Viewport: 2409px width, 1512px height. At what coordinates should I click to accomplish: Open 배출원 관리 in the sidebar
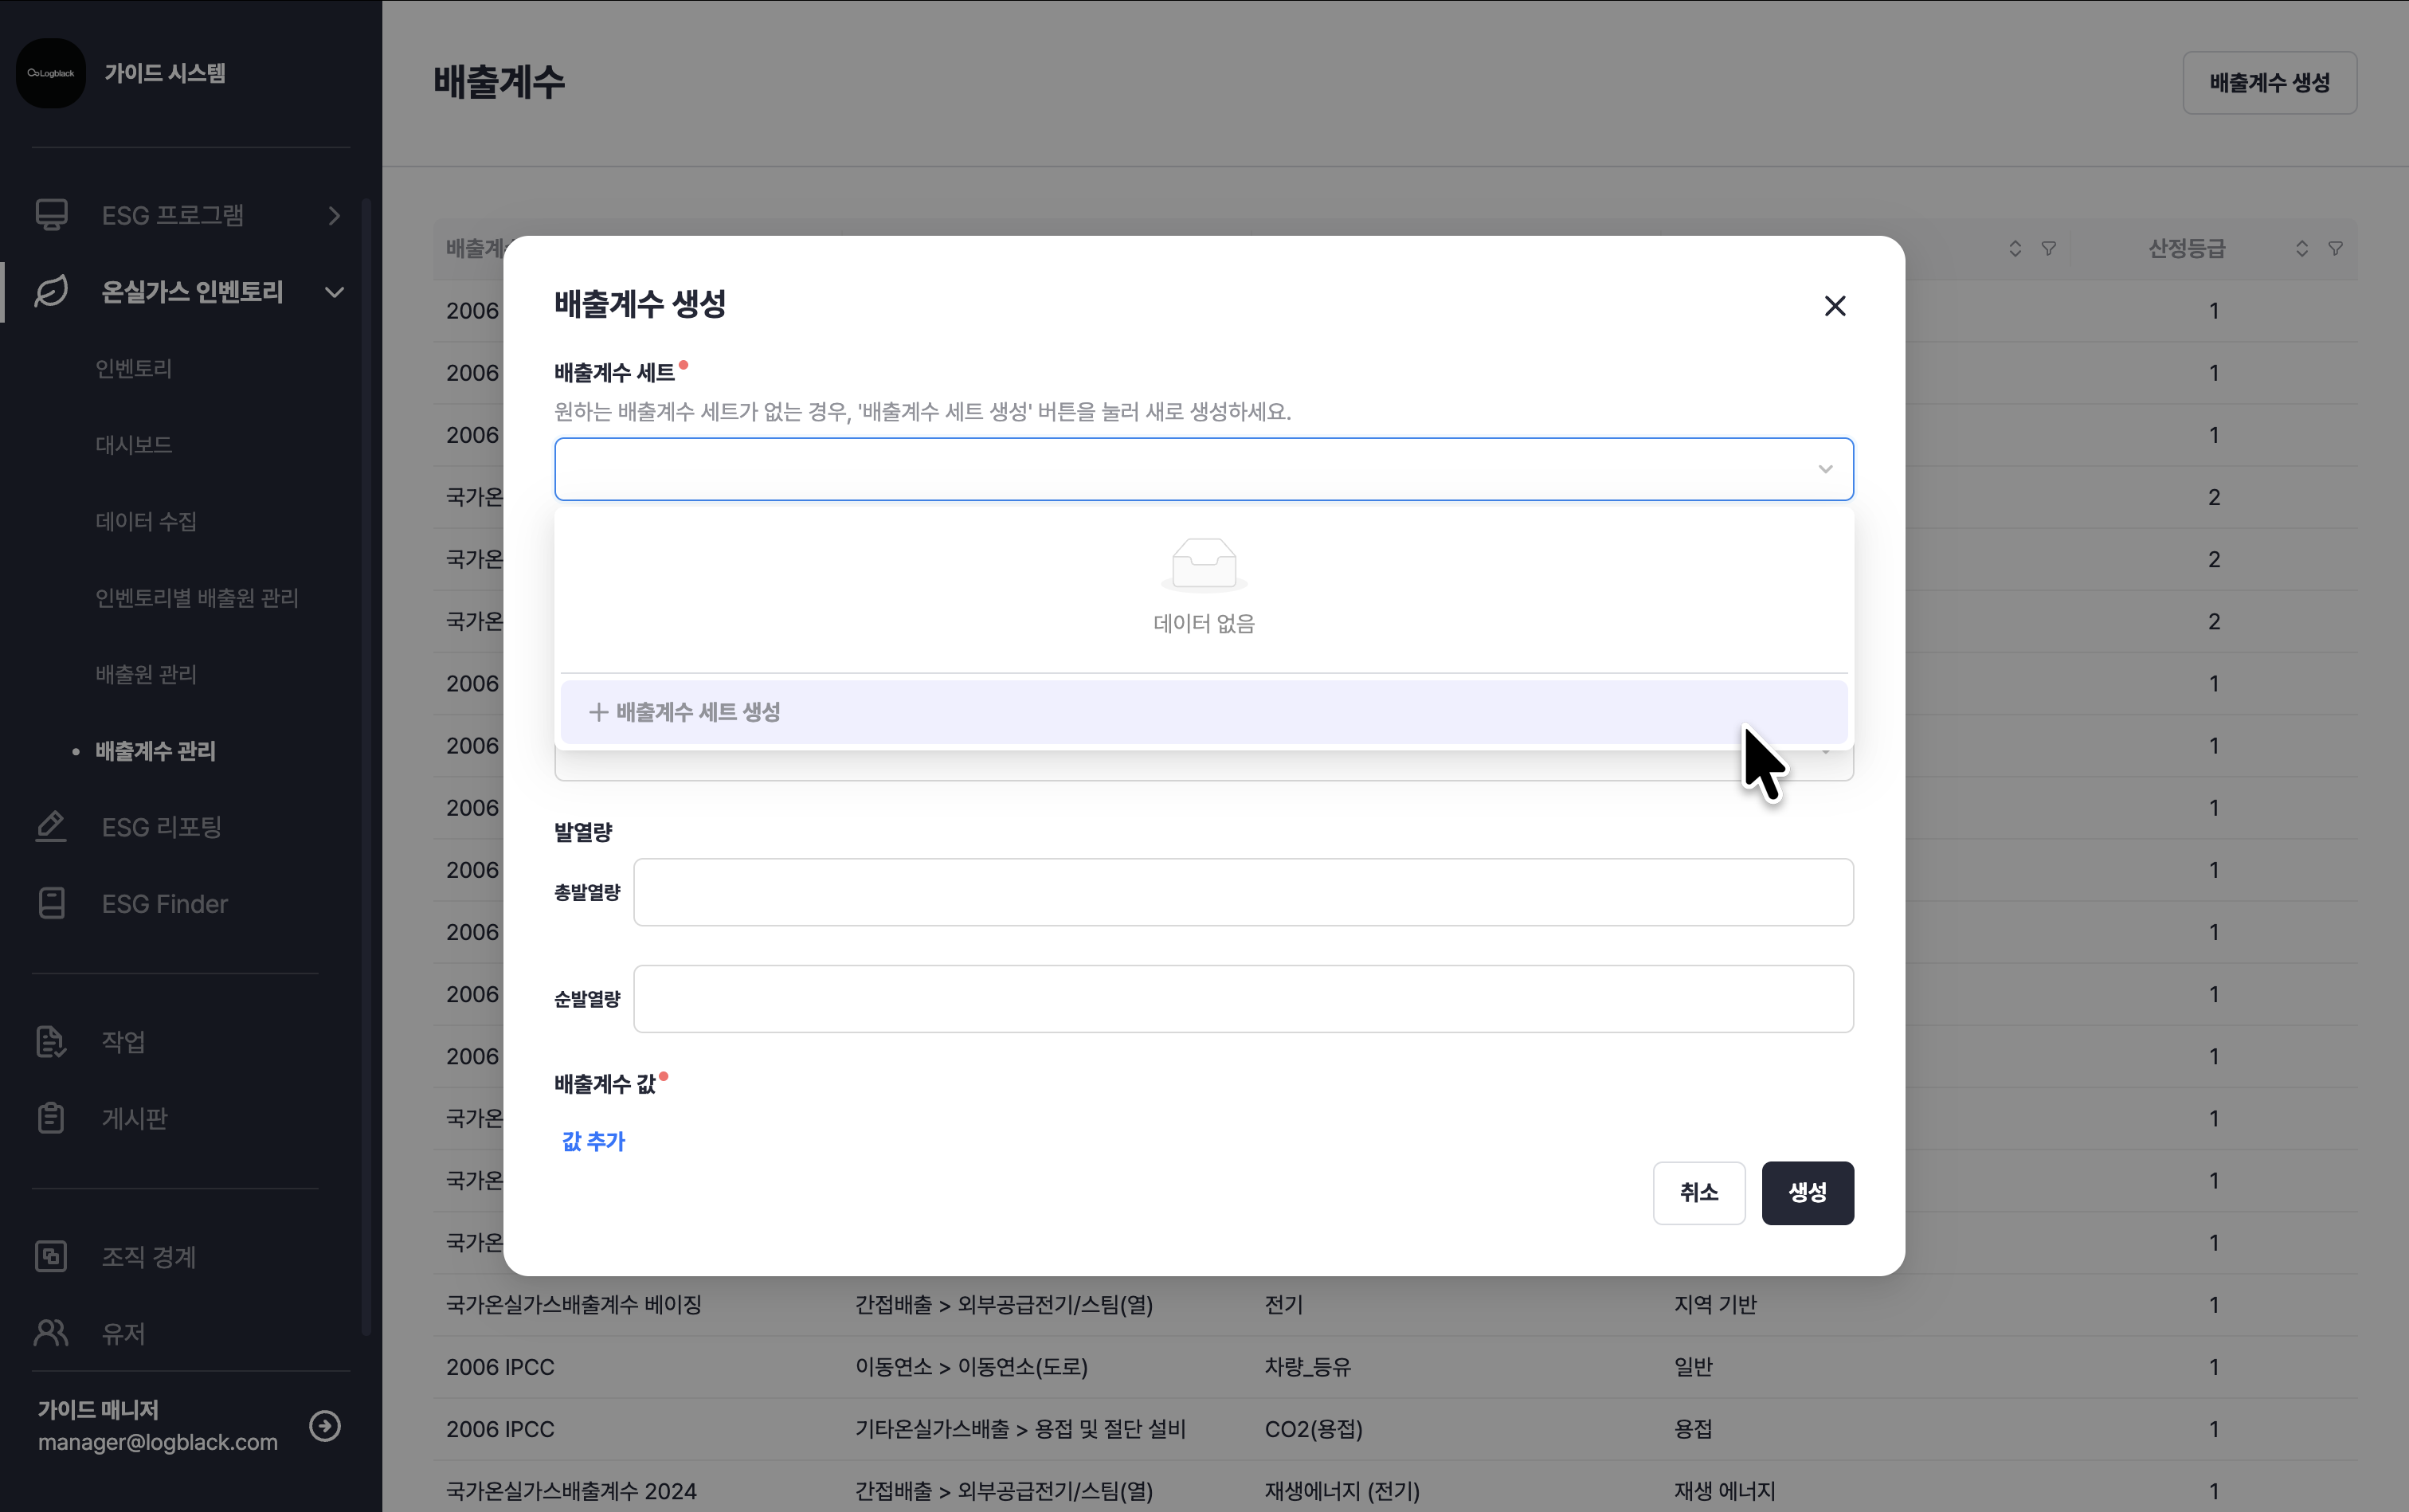pos(146,674)
